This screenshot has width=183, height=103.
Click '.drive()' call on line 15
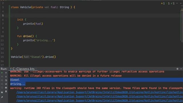pyautogui.click(x=50, y=57)
